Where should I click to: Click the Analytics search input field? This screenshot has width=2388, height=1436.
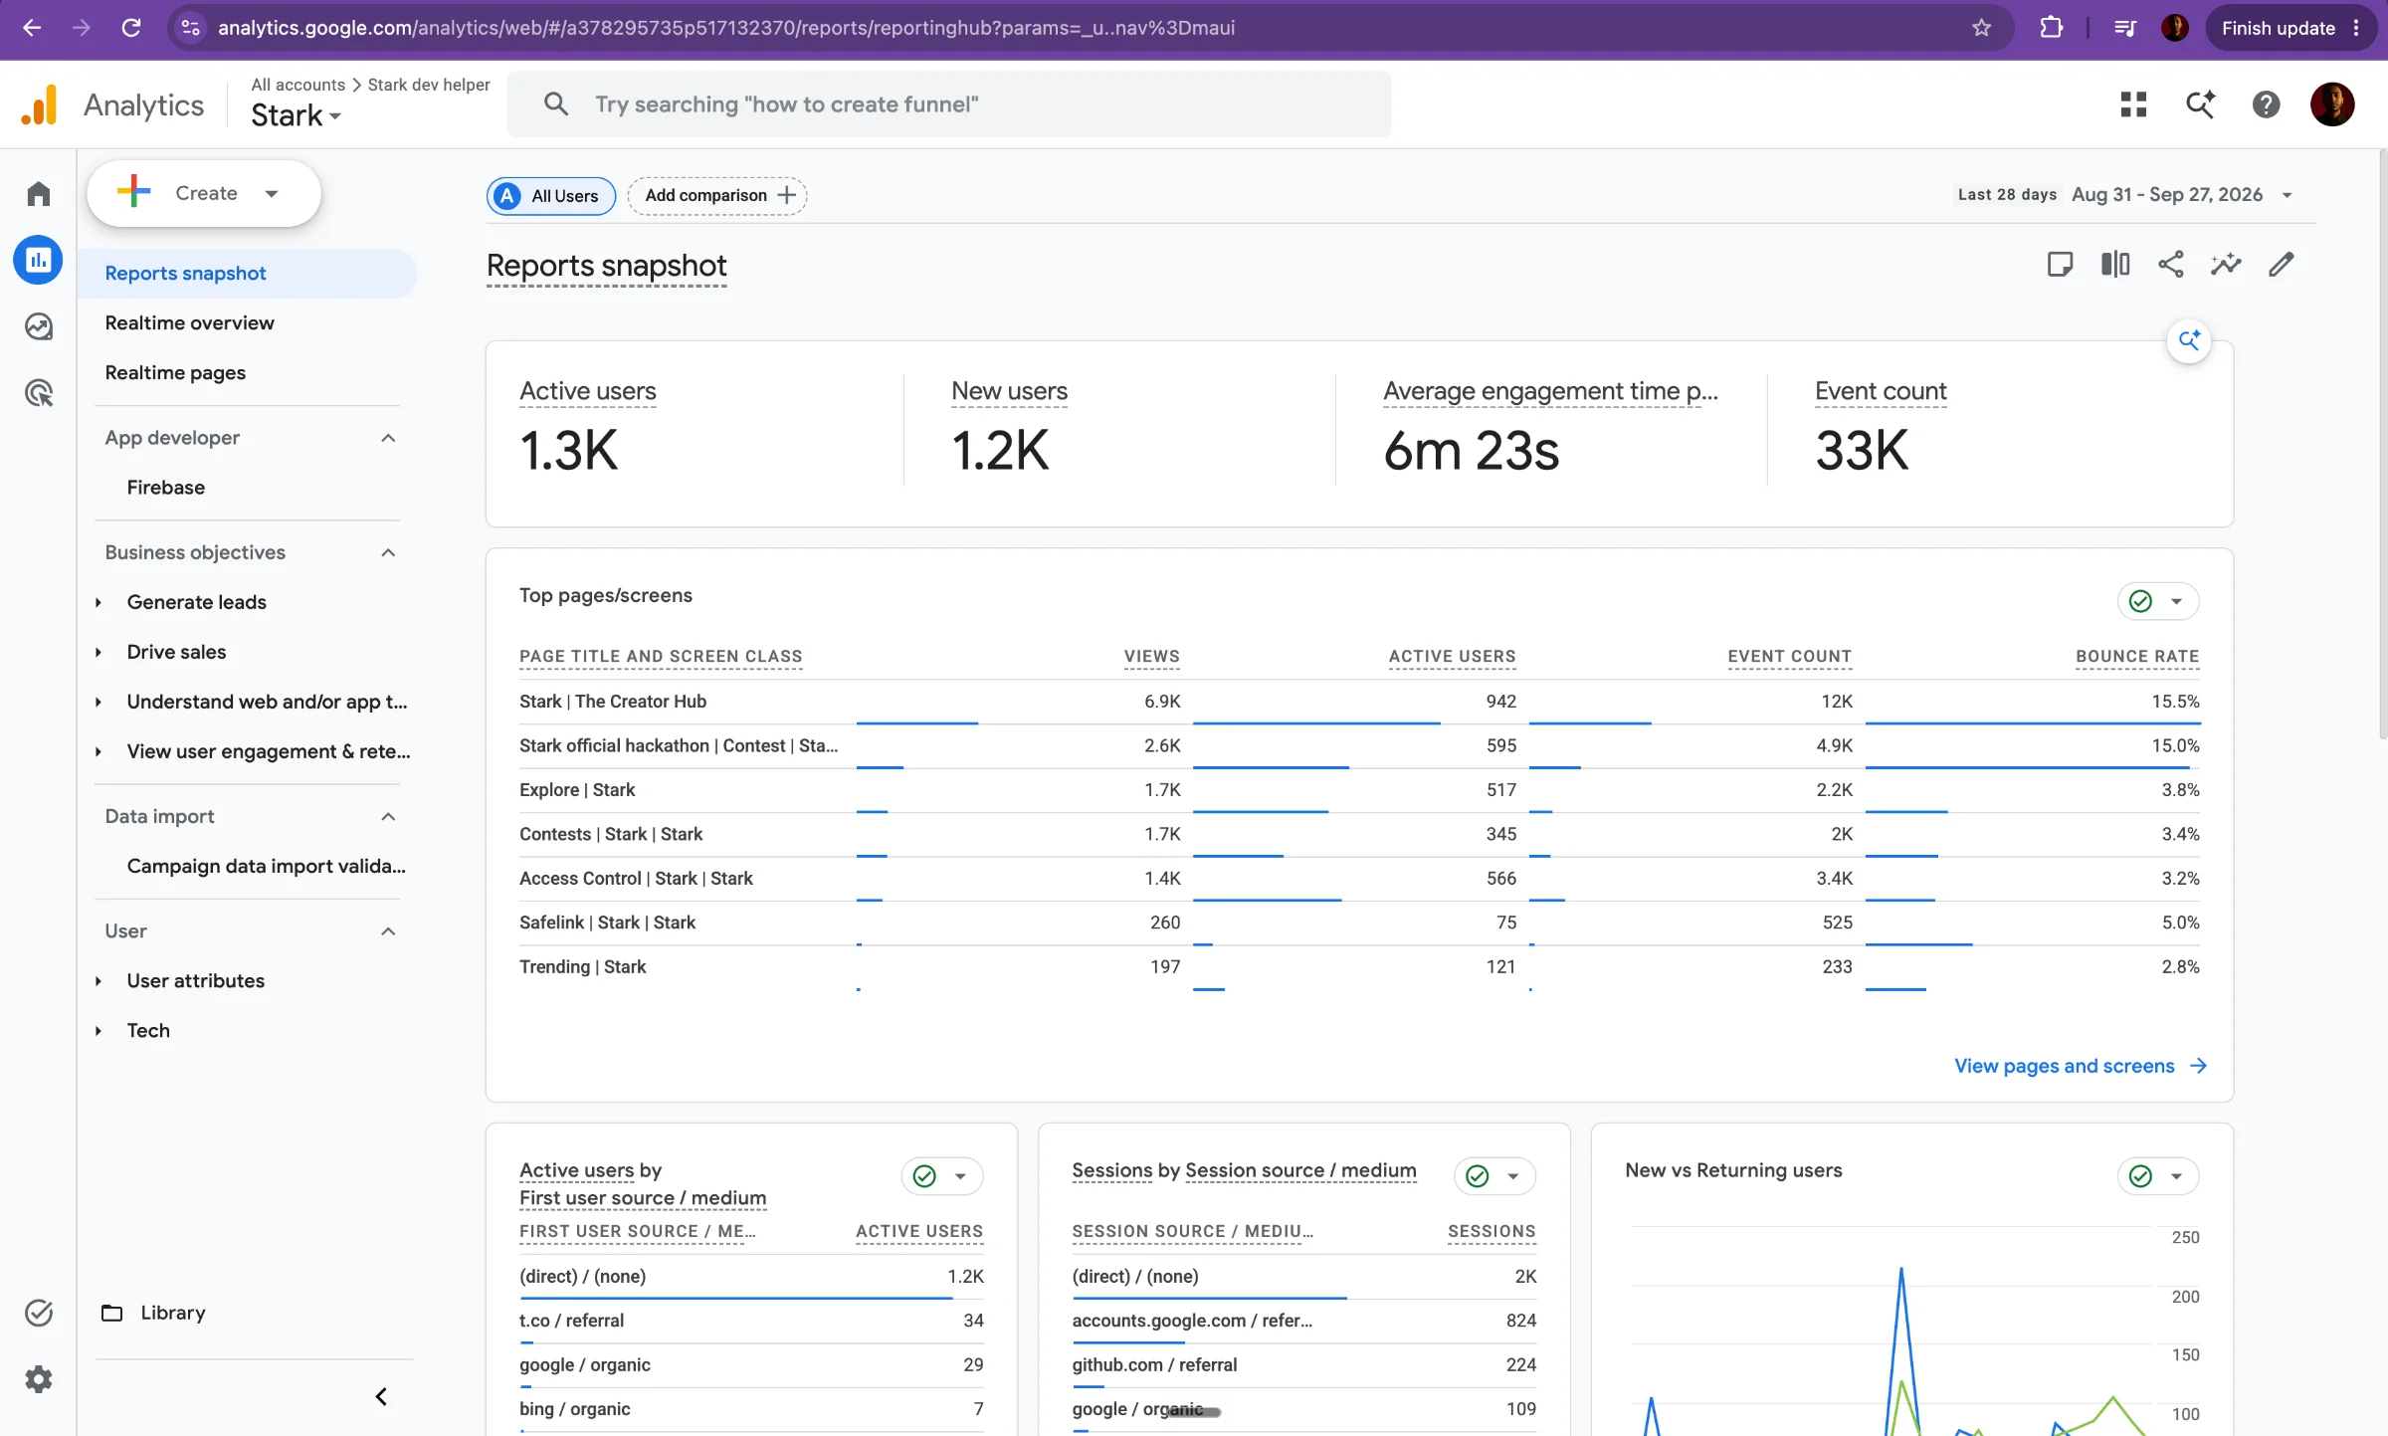point(949,104)
